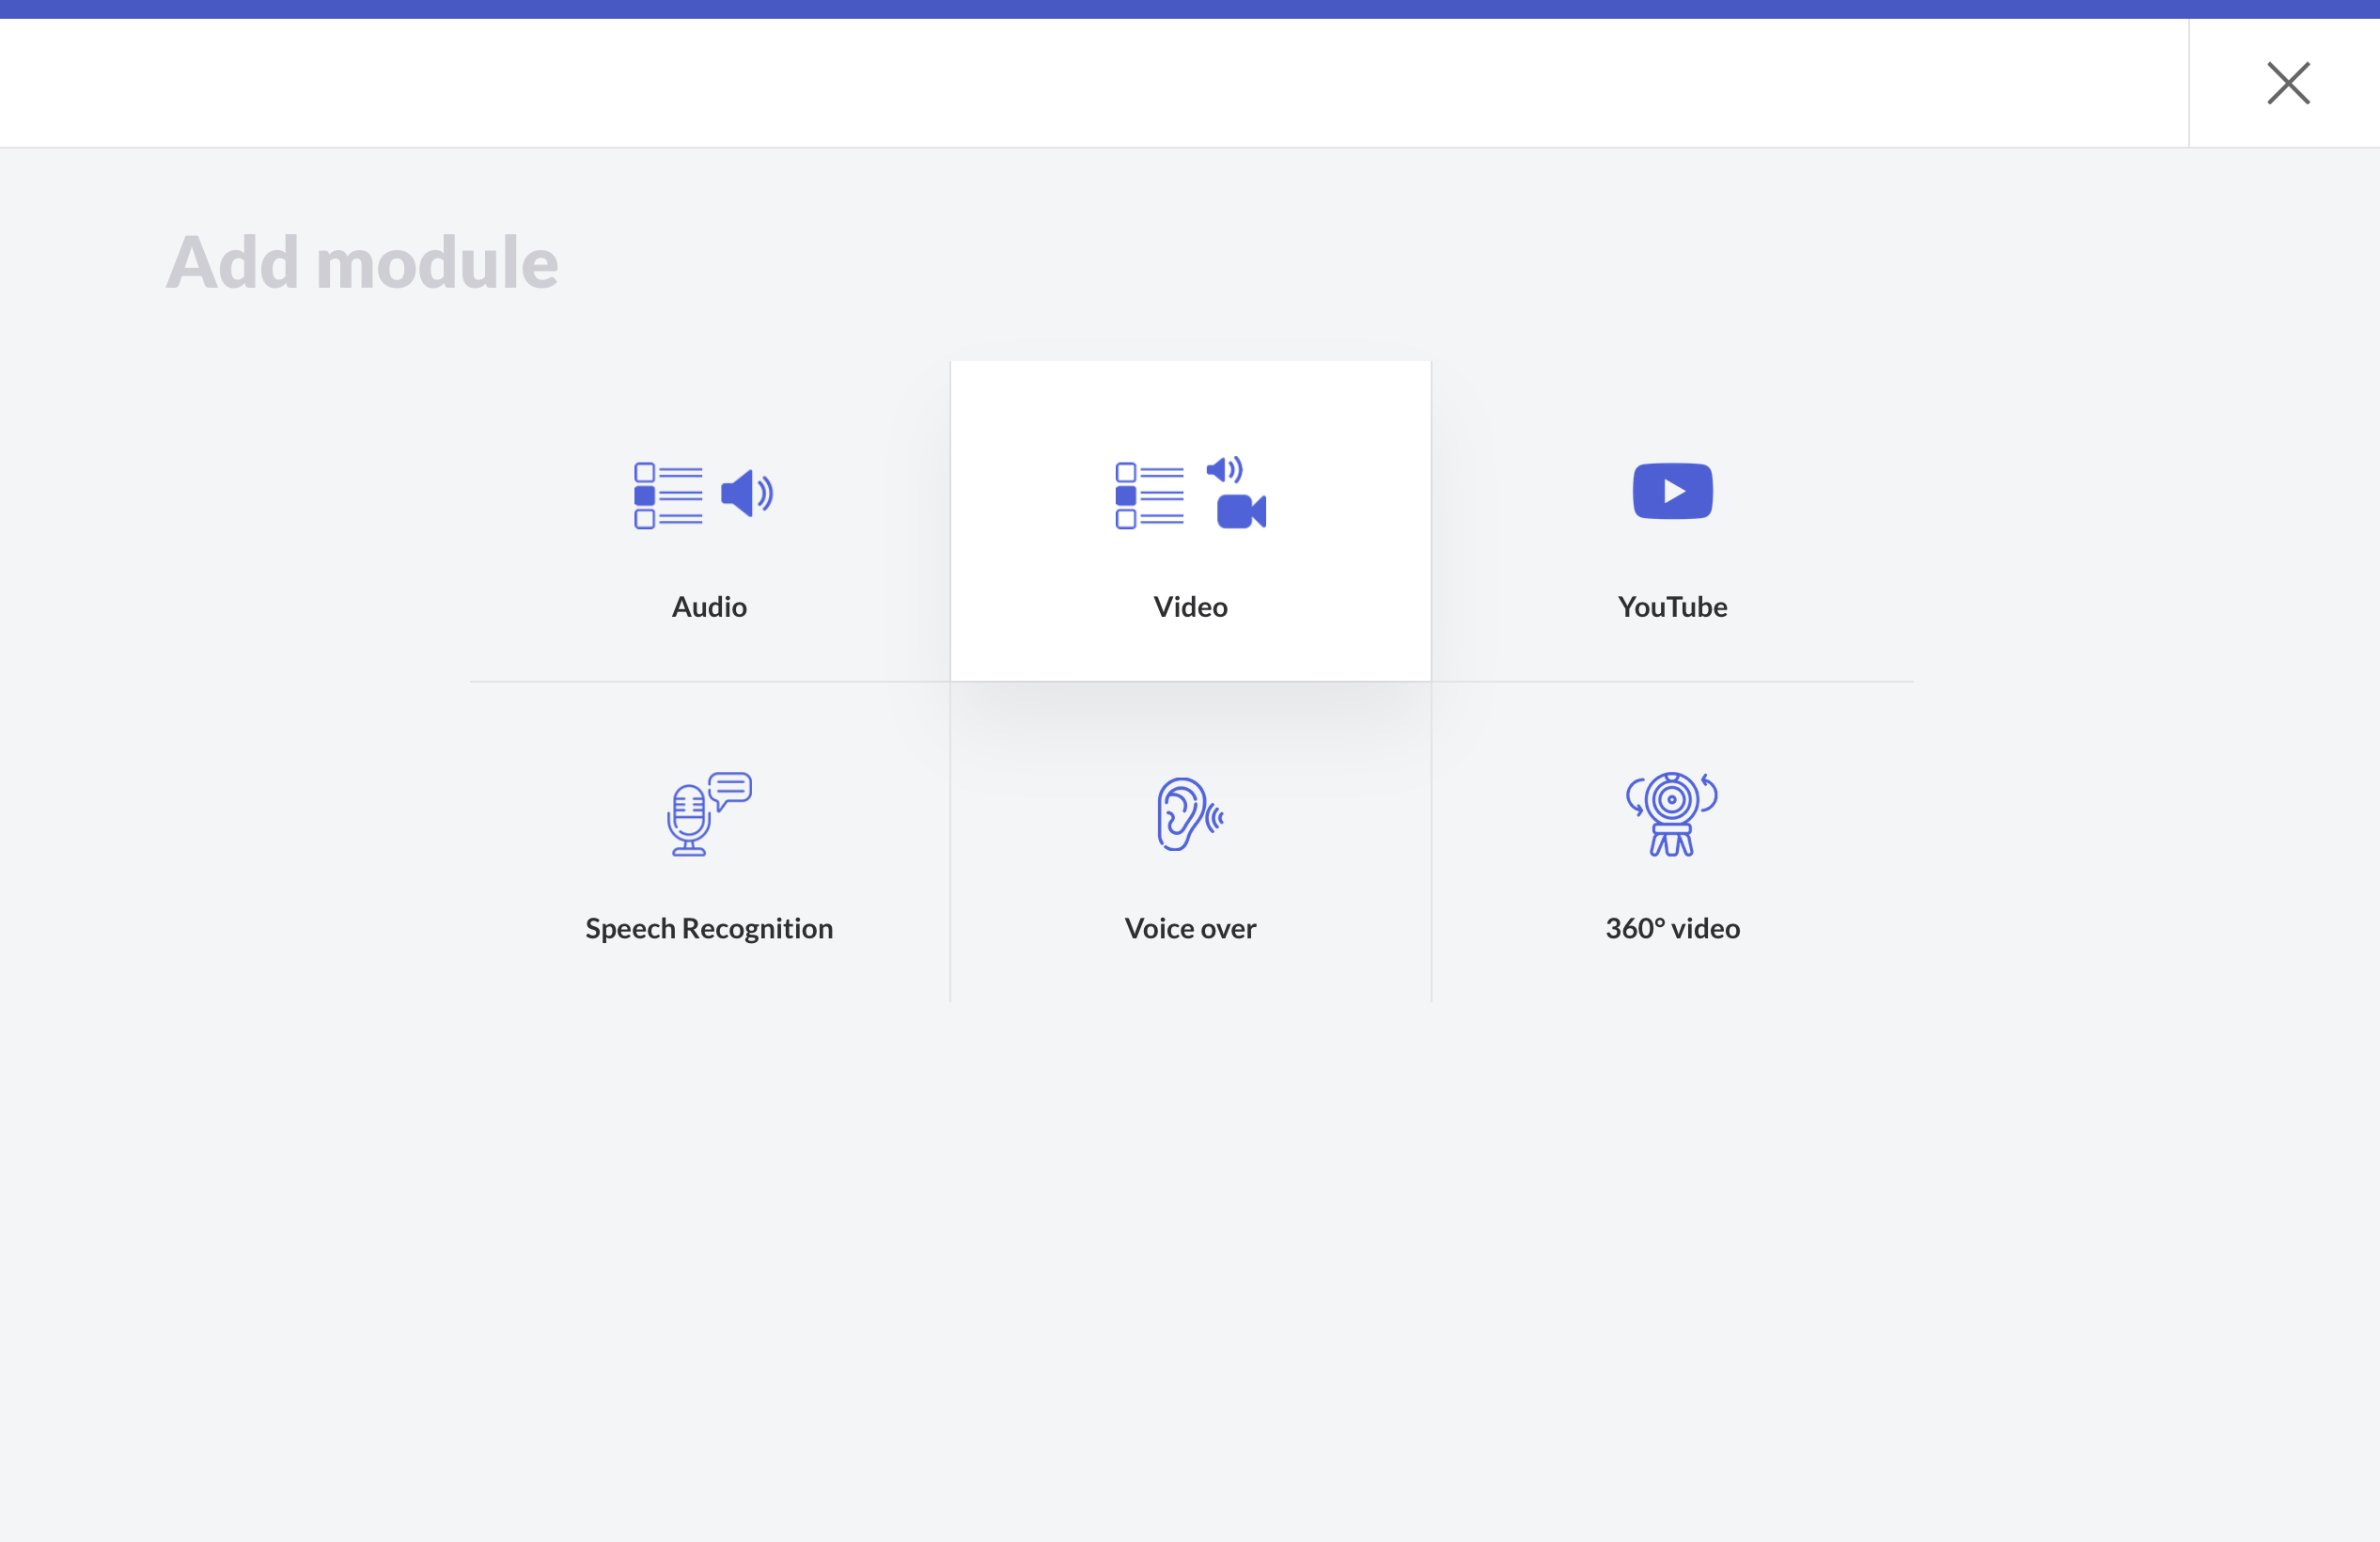Choose the Video module label

tap(1190, 607)
